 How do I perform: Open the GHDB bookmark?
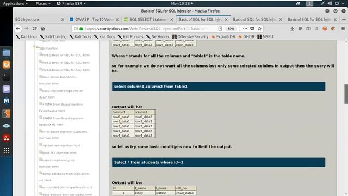coord(246,36)
